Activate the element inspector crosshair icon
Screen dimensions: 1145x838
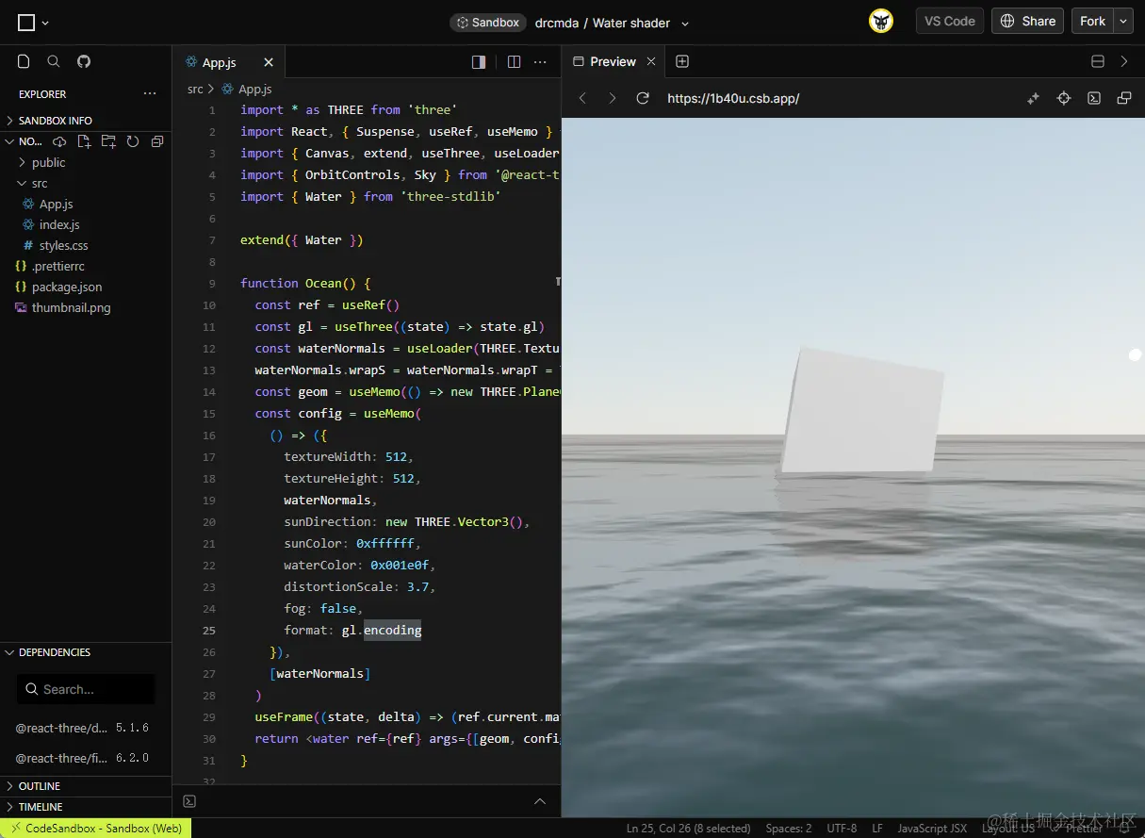point(1064,98)
